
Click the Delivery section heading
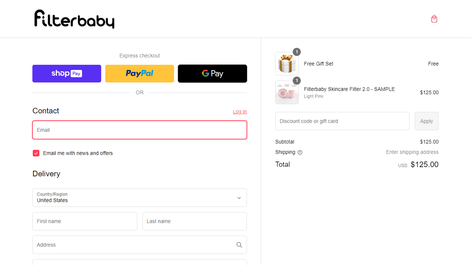46,174
